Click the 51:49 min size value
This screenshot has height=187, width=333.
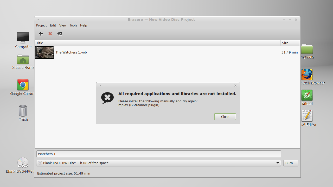290,52
